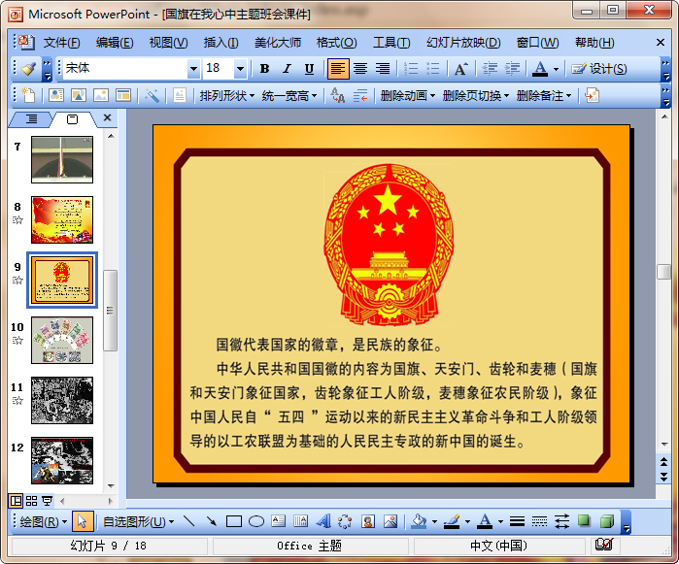Open the 格式(O) menu
Screen dimensions: 679x564
[336, 43]
